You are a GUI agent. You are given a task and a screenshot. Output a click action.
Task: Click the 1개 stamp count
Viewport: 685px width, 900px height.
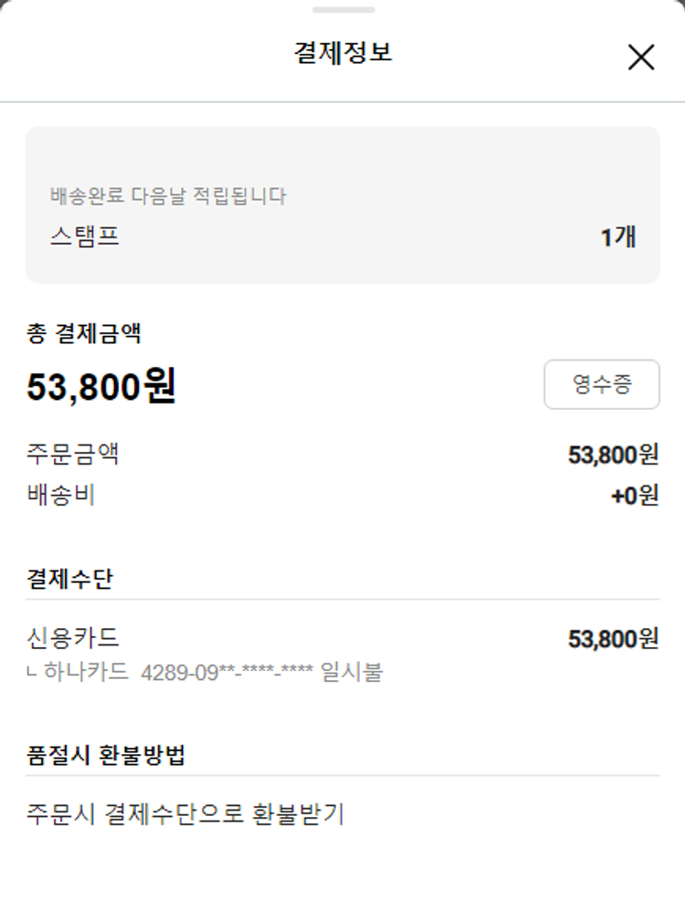pyautogui.click(x=617, y=237)
